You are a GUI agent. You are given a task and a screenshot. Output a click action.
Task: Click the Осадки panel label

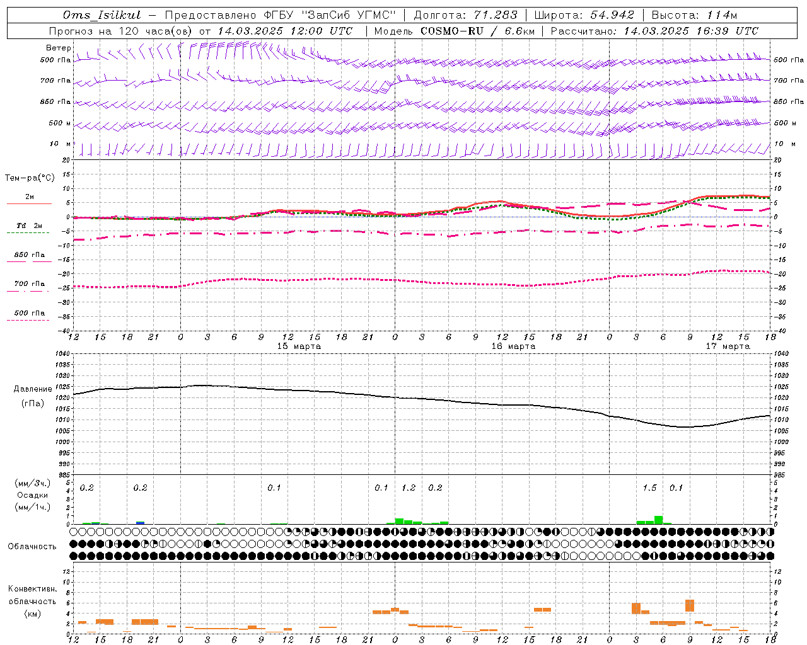pyautogui.click(x=32, y=495)
